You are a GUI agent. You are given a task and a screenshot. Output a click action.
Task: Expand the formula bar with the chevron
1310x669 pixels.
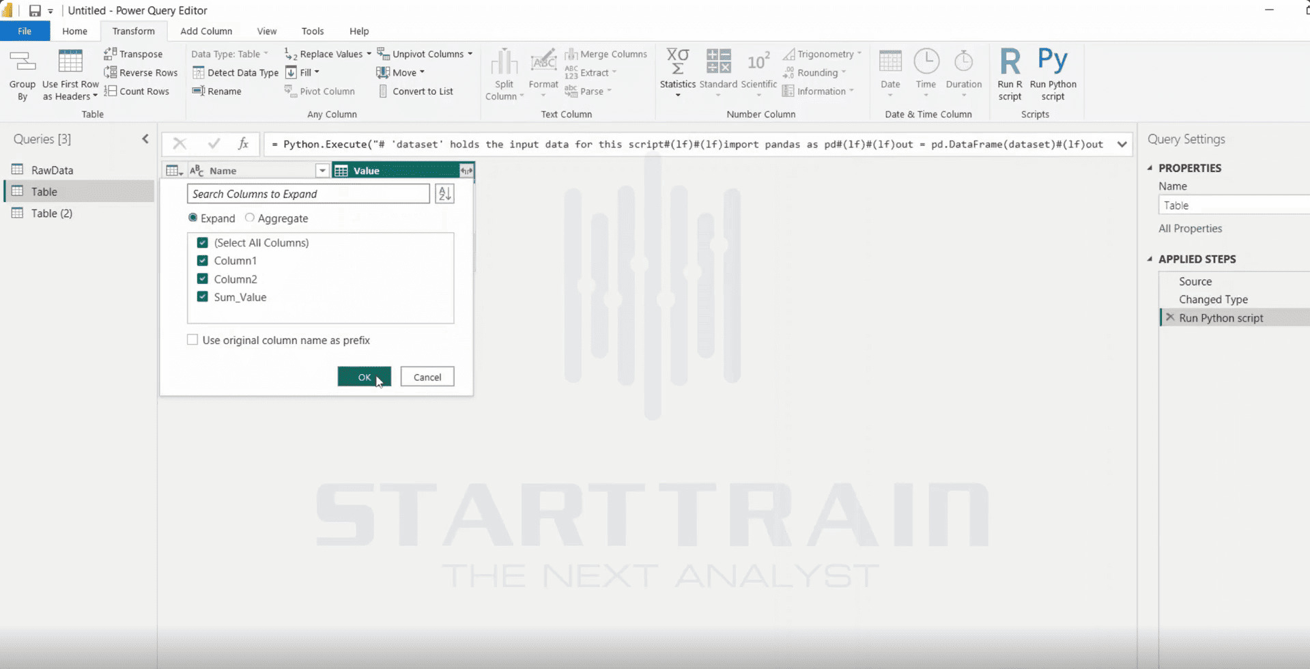(x=1122, y=144)
